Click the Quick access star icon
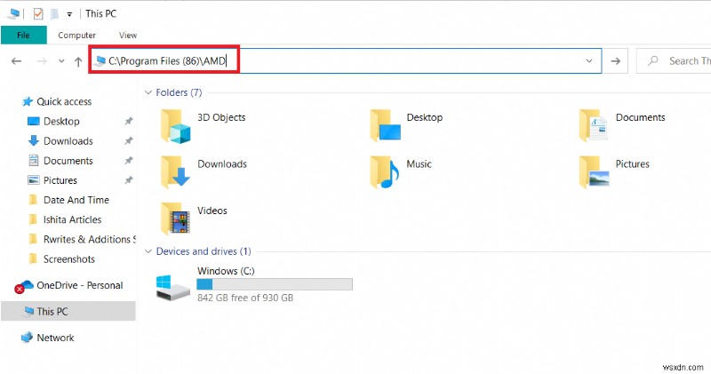 [x=28, y=101]
